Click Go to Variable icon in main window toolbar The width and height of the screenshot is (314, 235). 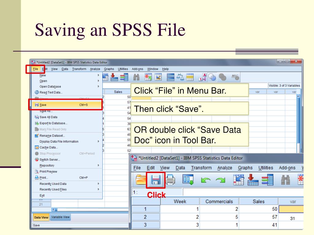pos(114,77)
